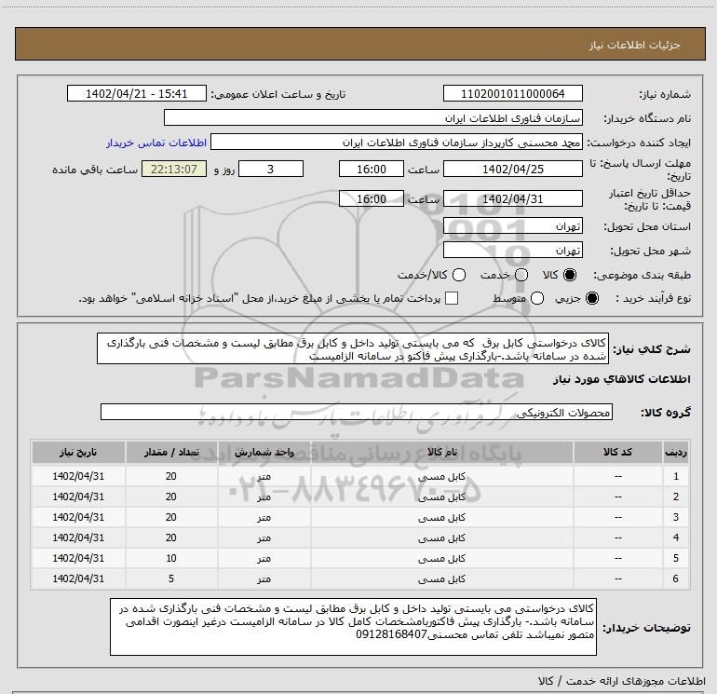Select the خدمت radio button
717x694 pixels.
521,275
